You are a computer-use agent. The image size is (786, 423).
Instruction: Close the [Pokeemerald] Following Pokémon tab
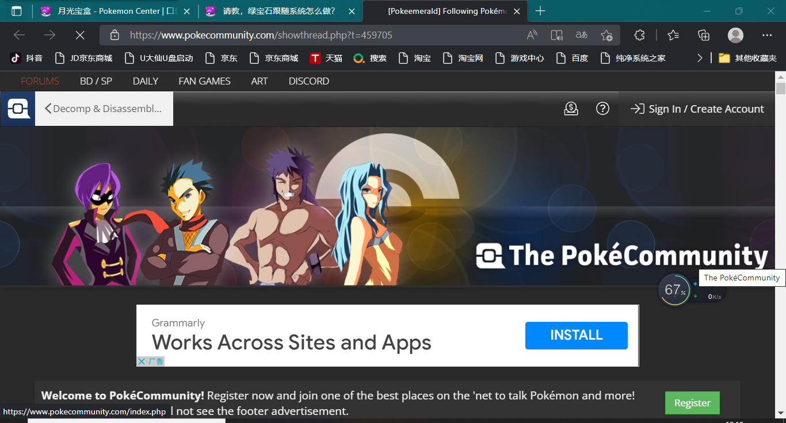(517, 11)
